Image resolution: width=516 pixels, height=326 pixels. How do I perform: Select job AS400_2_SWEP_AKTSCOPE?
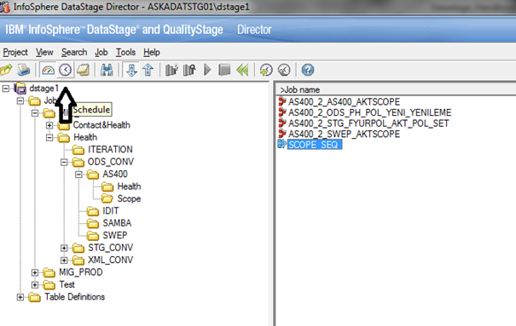coord(344,134)
